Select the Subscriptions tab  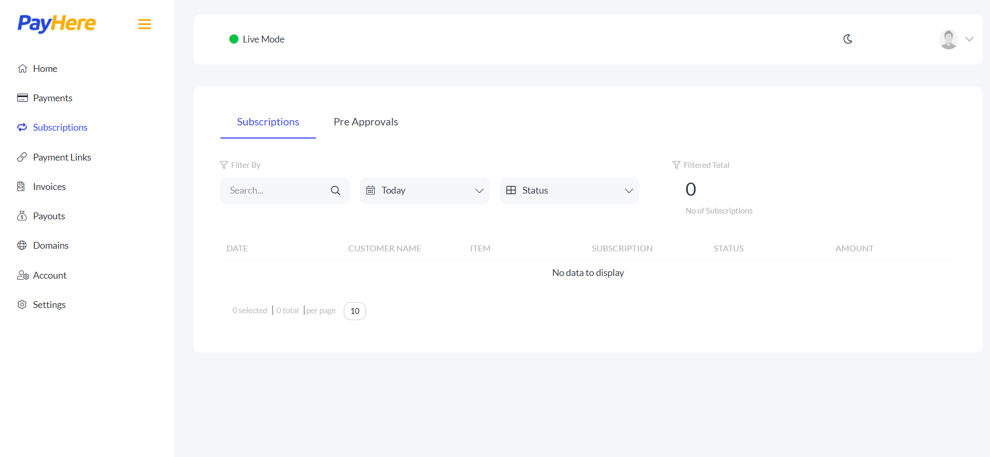click(268, 122)
